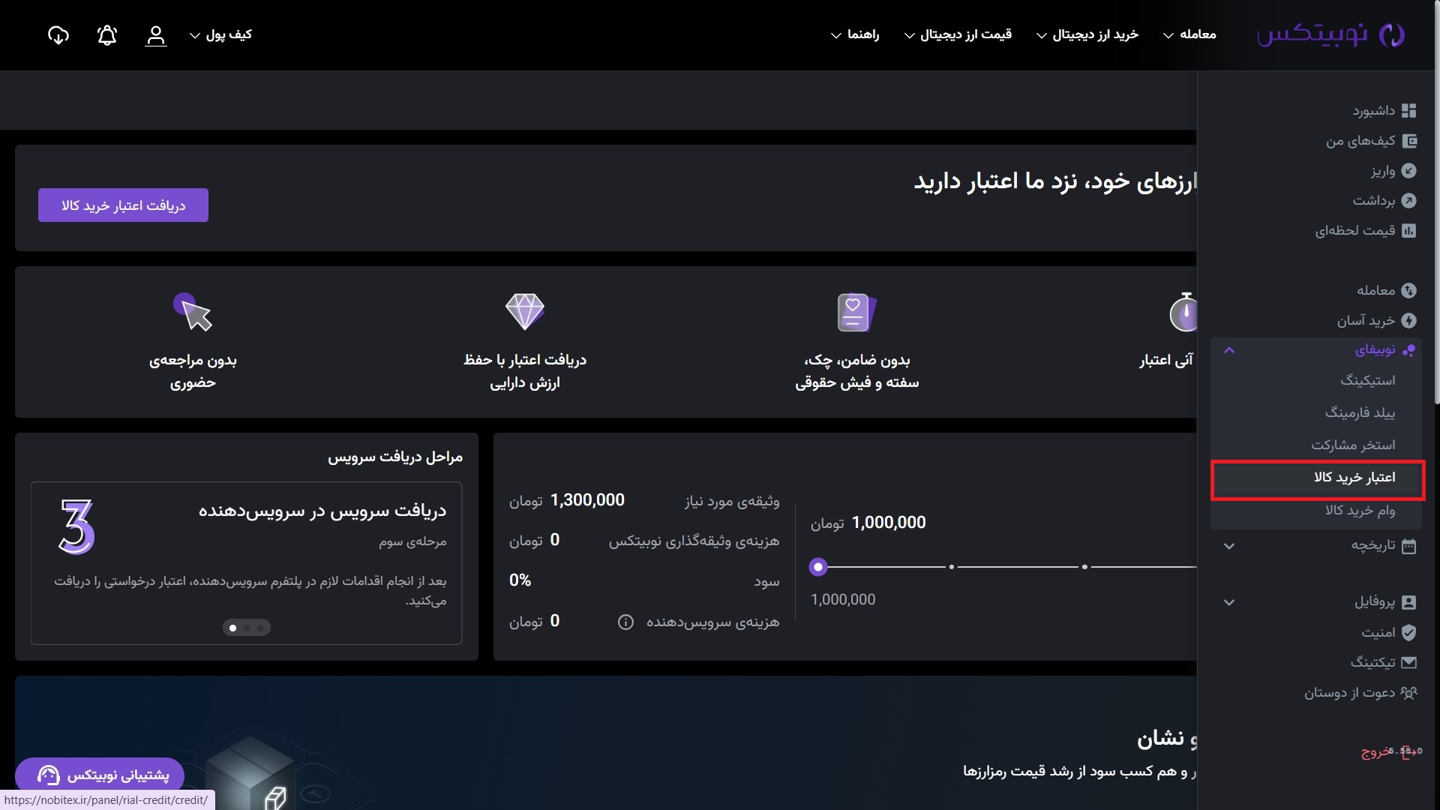Click دریافت اعتبار خرید کالا button

123,205
